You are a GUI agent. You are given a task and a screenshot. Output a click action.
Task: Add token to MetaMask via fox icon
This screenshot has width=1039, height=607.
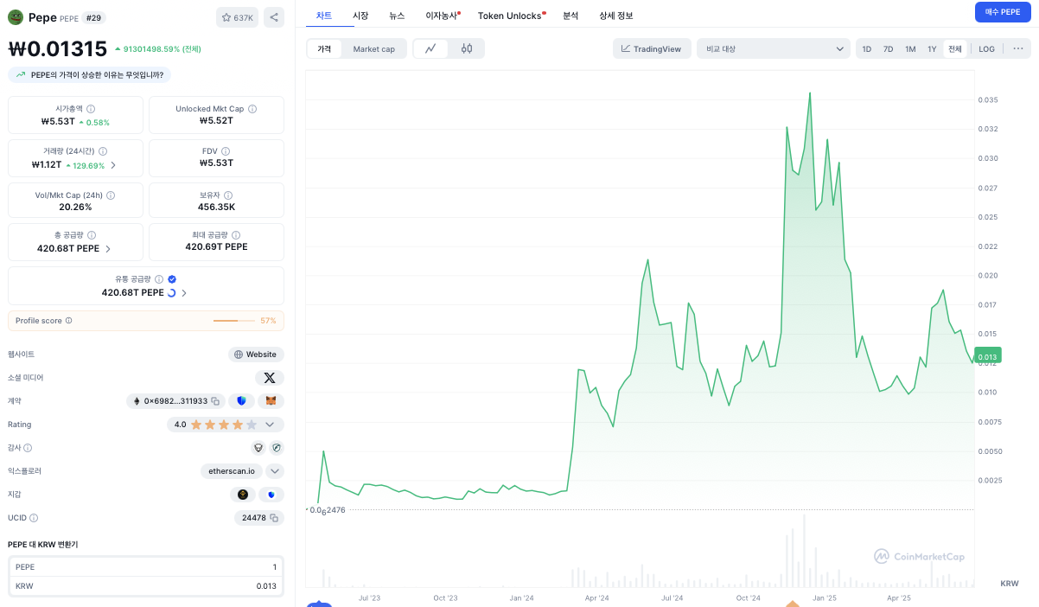[271, 401]
